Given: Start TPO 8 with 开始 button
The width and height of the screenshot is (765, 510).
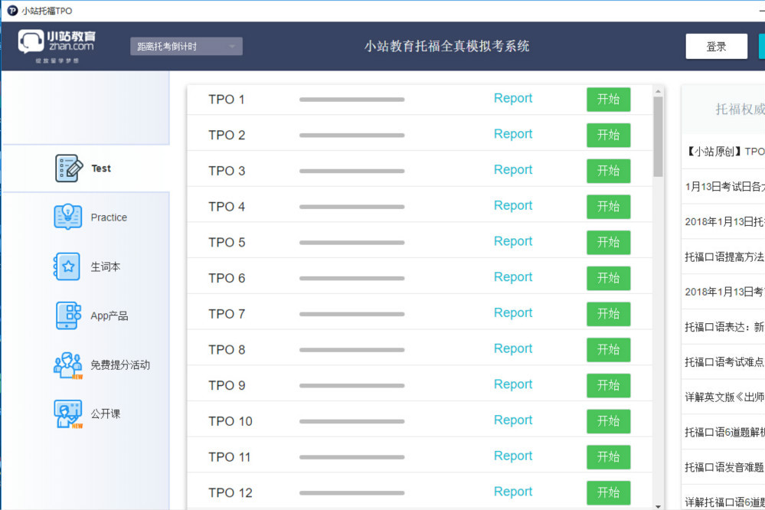Looking at the screenshot, I should pyautogui.click(x=608, y=350).
